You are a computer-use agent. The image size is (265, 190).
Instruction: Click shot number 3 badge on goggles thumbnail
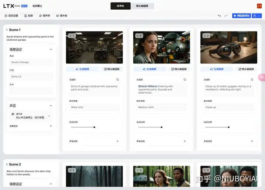point(206,36)
